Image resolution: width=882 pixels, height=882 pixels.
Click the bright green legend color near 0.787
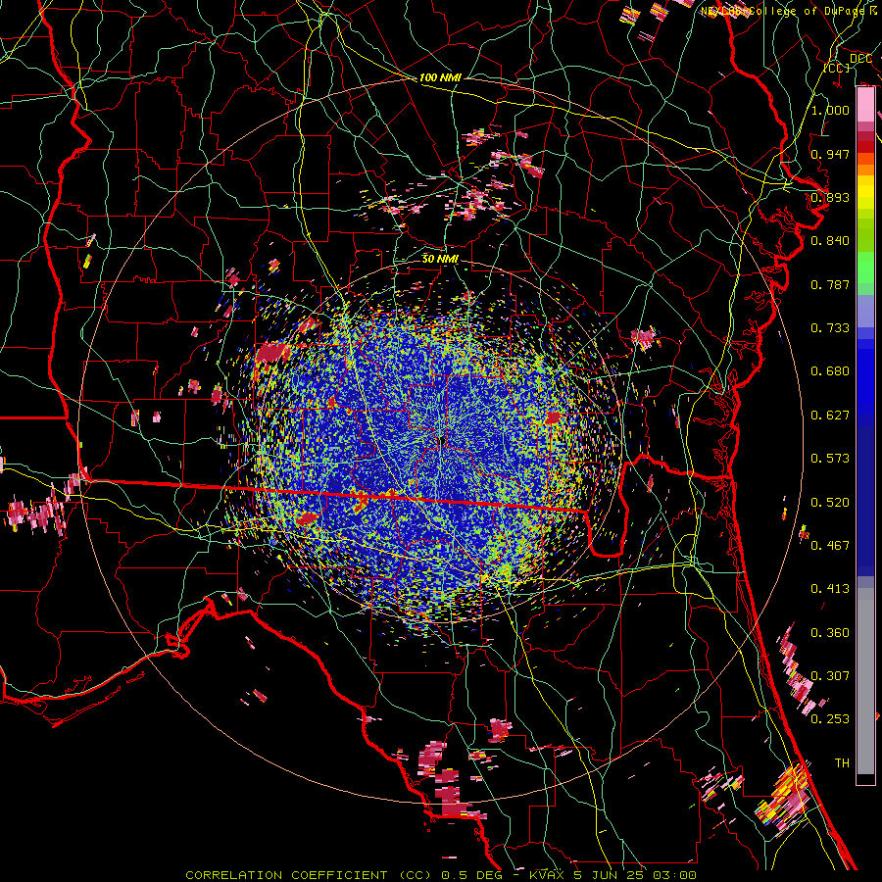coord(865,270)
